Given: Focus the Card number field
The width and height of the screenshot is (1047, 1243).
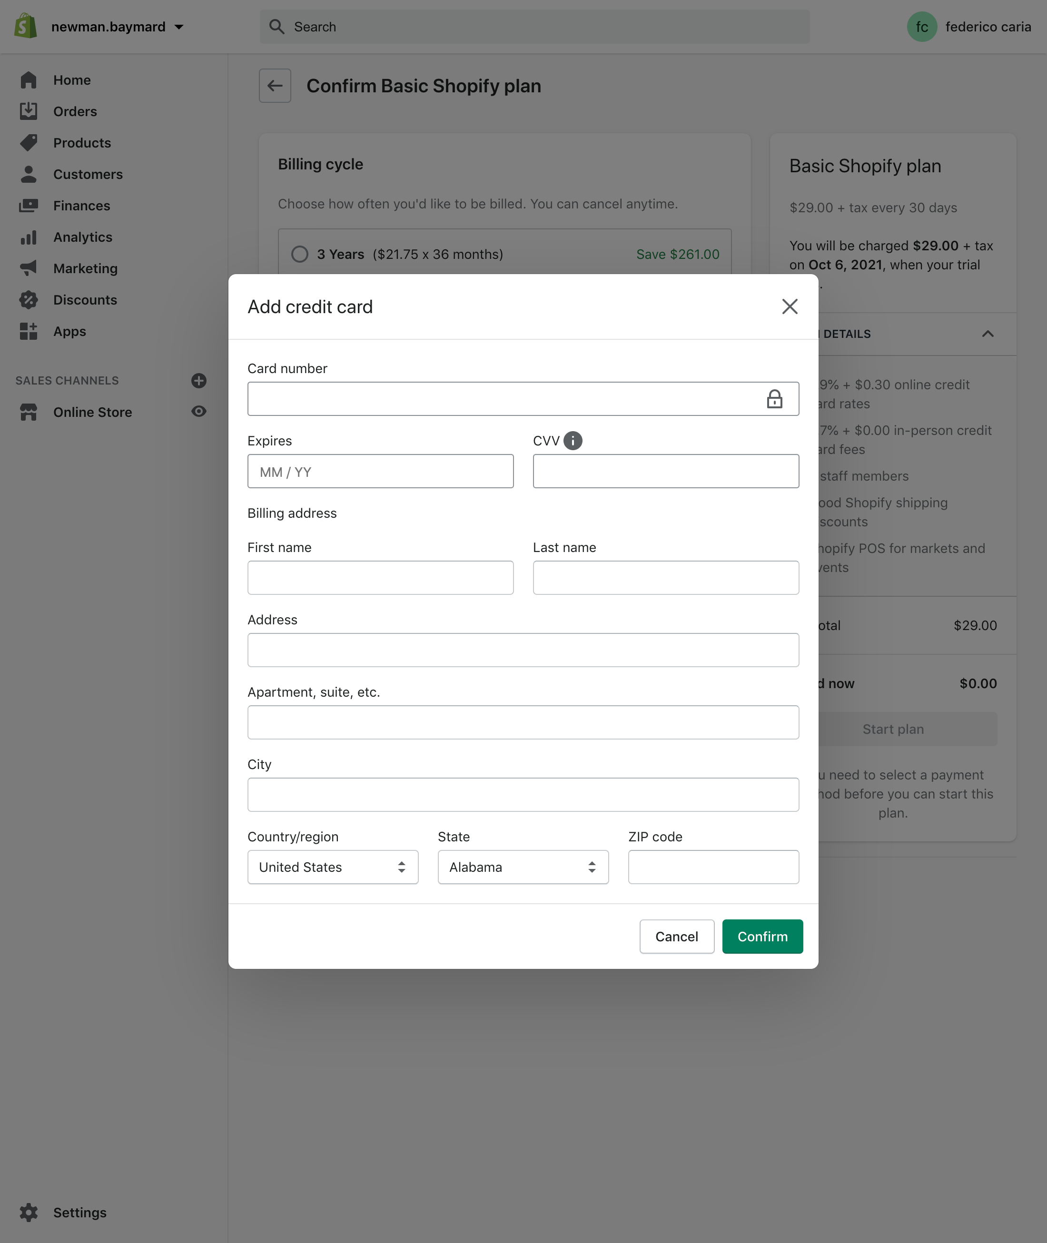Looking at the screenshot, I should 504,399.
